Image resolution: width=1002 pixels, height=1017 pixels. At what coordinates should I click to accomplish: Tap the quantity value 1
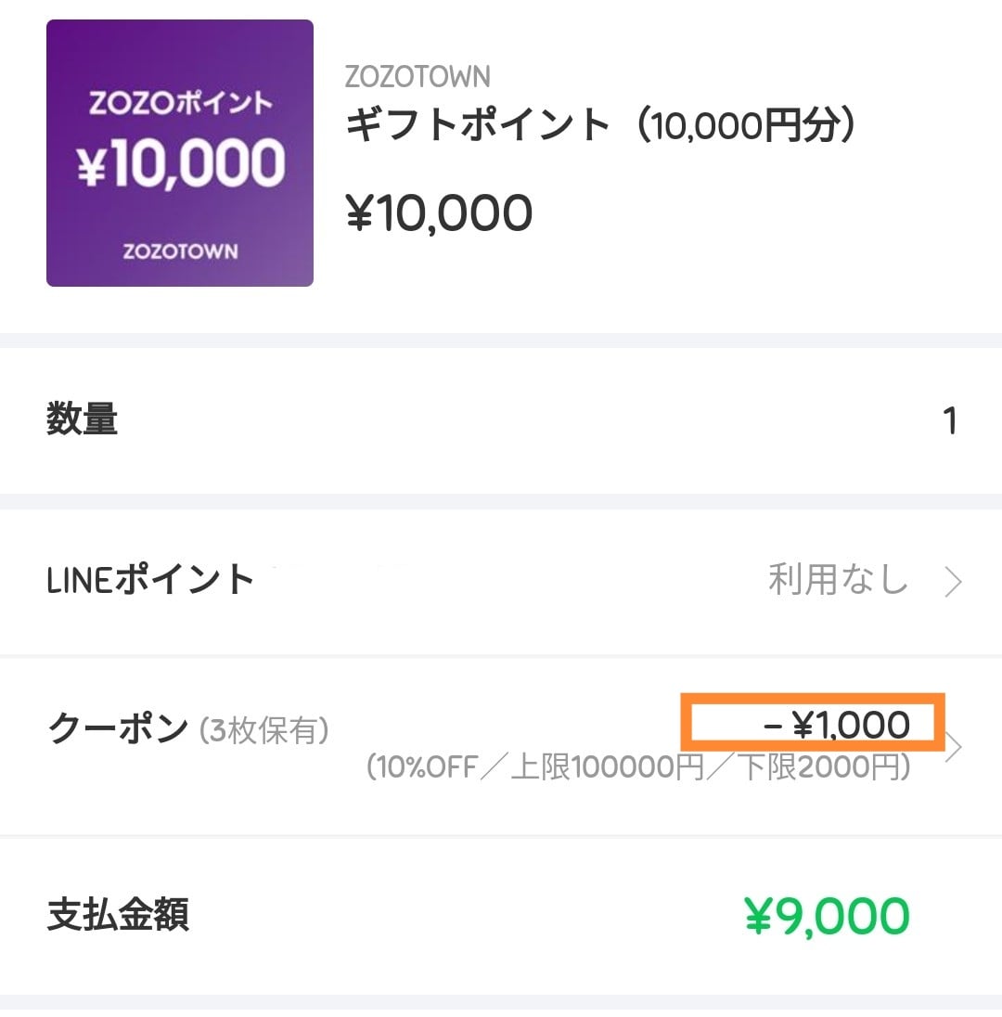948,421
